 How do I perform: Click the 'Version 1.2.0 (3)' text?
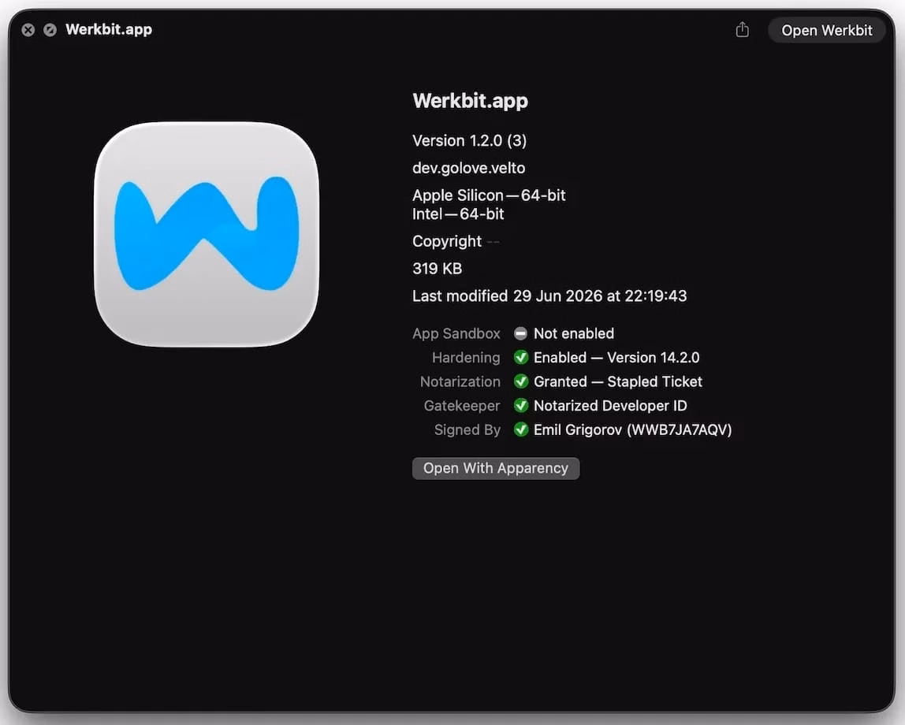click(469, 141)
